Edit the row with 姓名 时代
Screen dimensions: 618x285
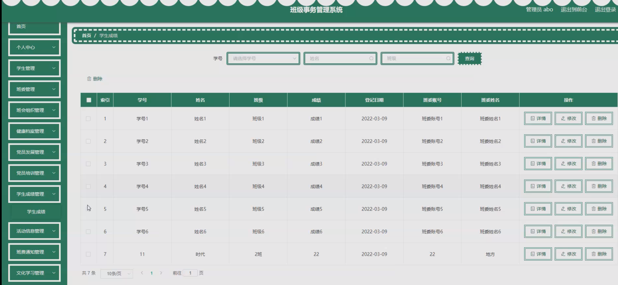tap(568, 254)
